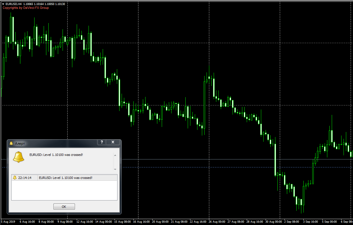Click the 2 Sep 08:00 time axis label
This screenshot has height=225, width=353.
point(292,222)
